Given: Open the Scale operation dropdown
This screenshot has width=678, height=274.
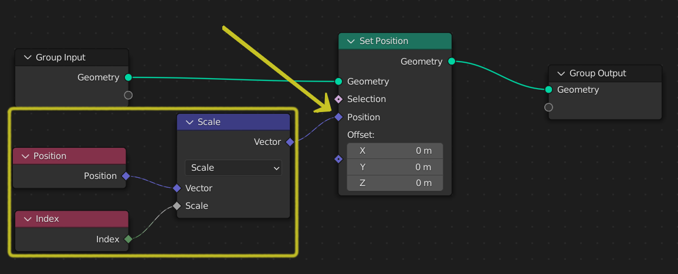Looking at the screenshot, I should 233,168.
